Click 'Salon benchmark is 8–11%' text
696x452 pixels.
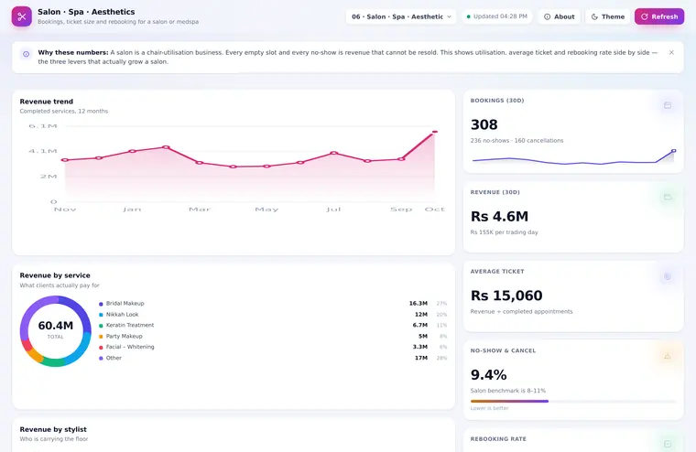coord(508,391)
